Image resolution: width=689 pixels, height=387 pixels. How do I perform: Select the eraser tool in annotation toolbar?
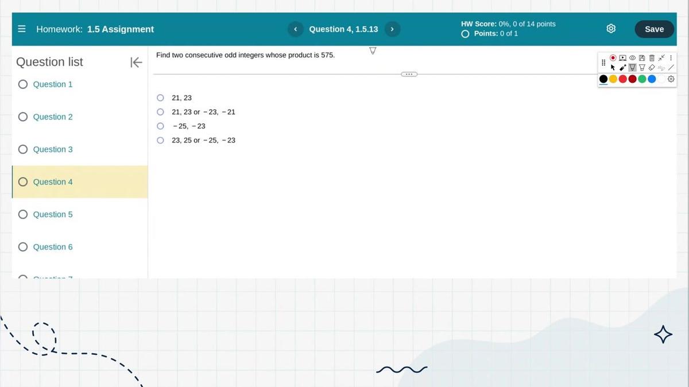coord(652,67)
